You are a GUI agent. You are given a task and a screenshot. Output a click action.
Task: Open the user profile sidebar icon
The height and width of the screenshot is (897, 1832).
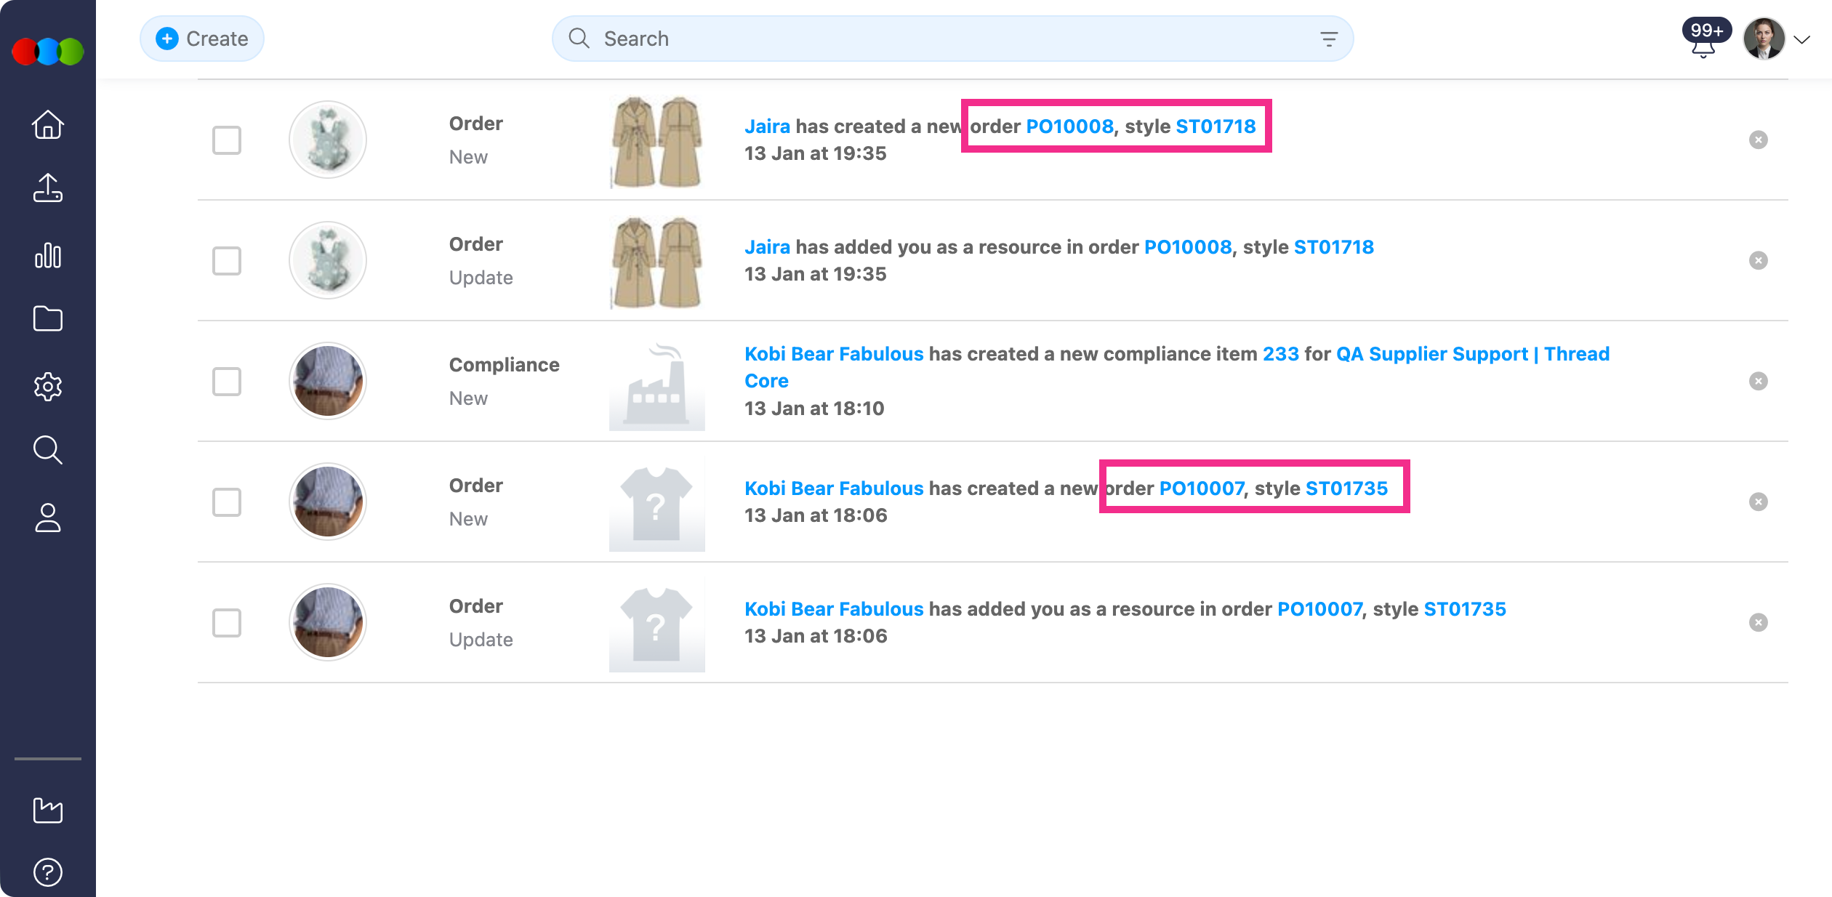pos(48,518)
